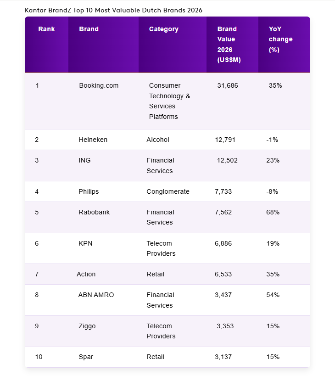Click the Brand Value 2026 header

point(229,45)
